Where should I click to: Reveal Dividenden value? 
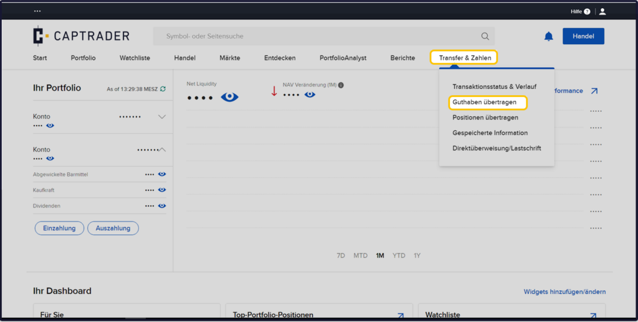tap(162, 206)
